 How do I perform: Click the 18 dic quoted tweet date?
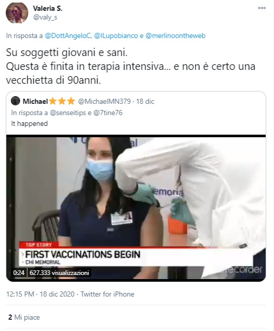[145, 101]
